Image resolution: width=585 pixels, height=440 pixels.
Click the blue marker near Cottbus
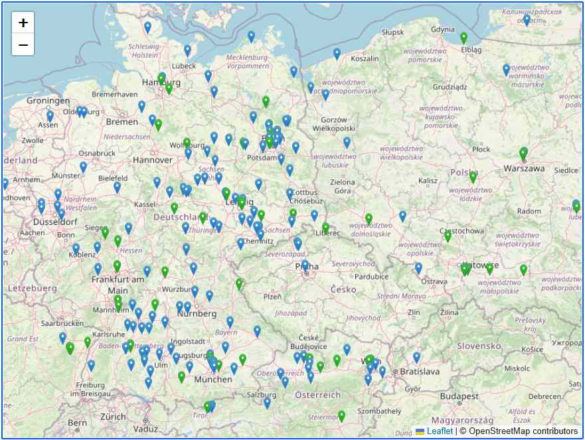click(x=290, y=194)
